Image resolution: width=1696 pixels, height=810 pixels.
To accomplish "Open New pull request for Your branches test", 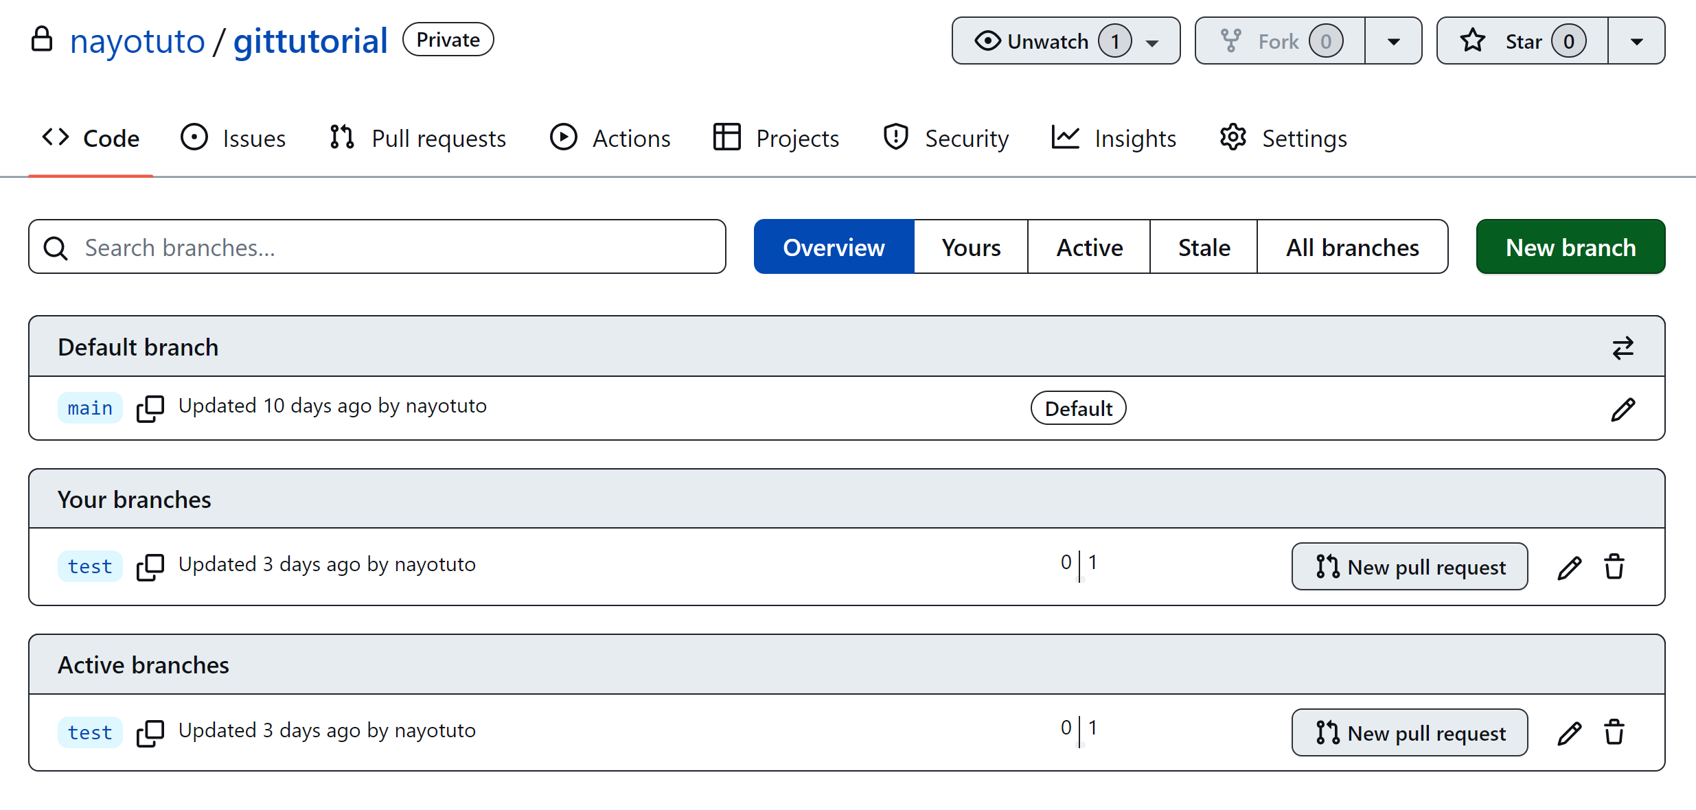I will click(x=1409, y=567).
